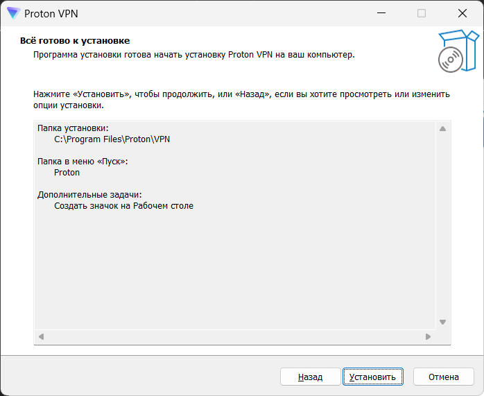Click the horizontal scrollbar track in summary box
The image size is (484, 396).
234,337
